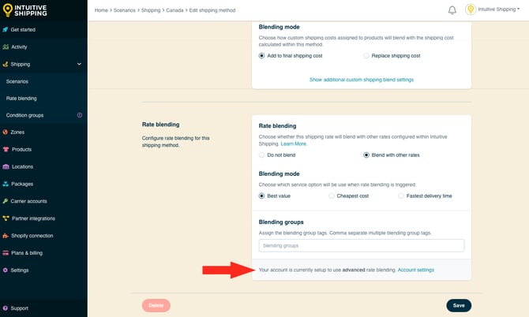The image size is (529, 317).
Task: Click the Condition groups info badge
Action: point(80,115)
